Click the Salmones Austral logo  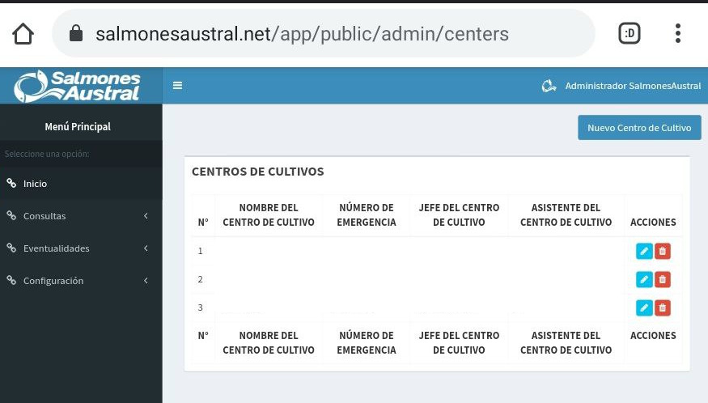pyautogui.click(x=78, y=86)
